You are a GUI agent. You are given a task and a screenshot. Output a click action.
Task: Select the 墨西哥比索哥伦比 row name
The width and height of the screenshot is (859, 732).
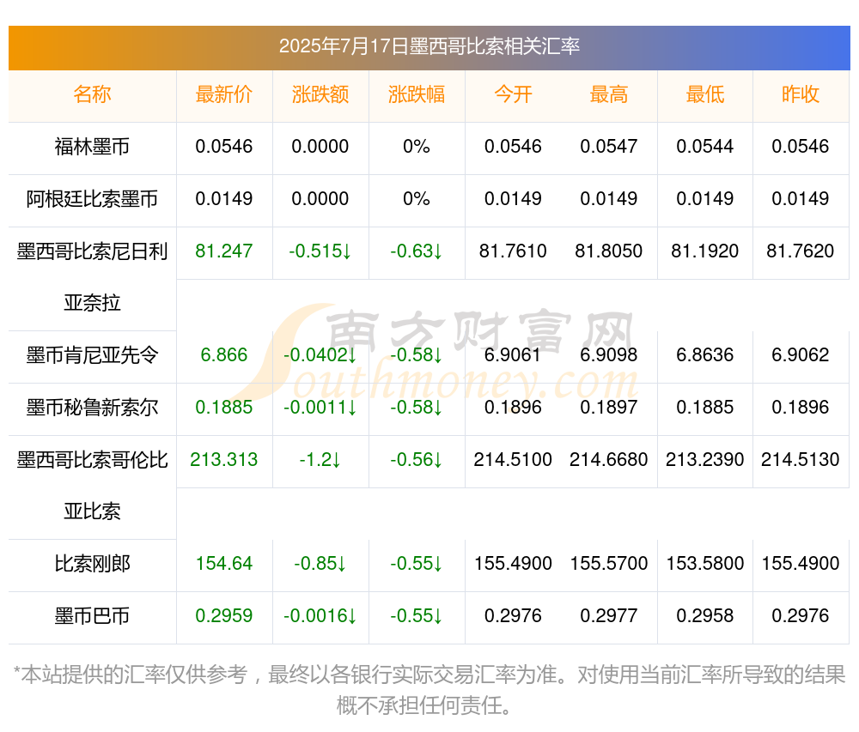click(92, 460)
